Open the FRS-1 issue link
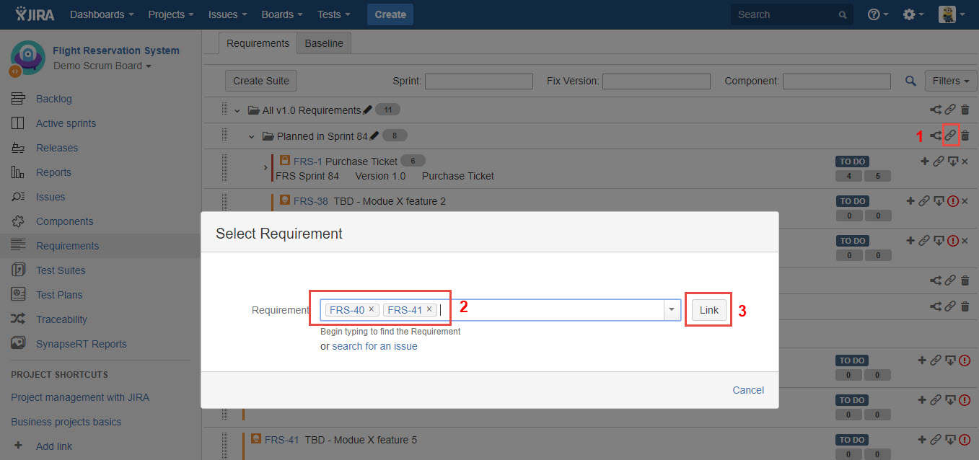The width and height of the screenshot is (979, 460). coord(308,162)
